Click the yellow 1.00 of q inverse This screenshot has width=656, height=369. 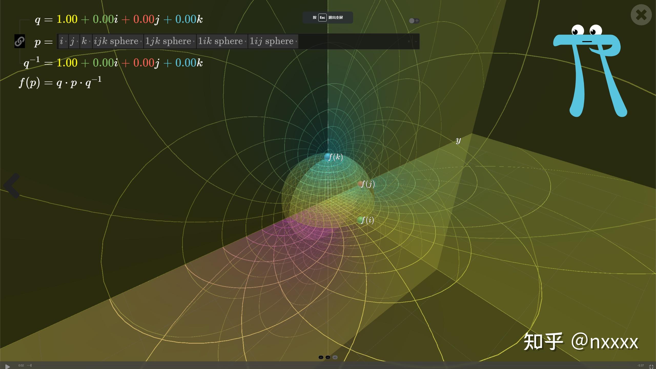(67, 63)
